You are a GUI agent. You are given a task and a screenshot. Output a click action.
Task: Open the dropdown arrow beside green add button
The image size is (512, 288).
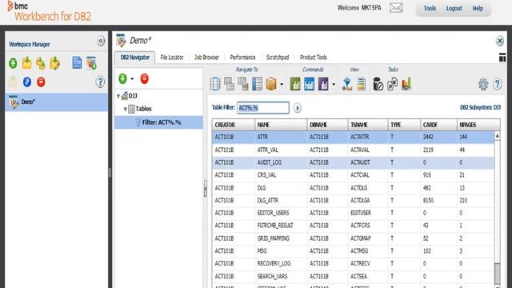point(132,78)
